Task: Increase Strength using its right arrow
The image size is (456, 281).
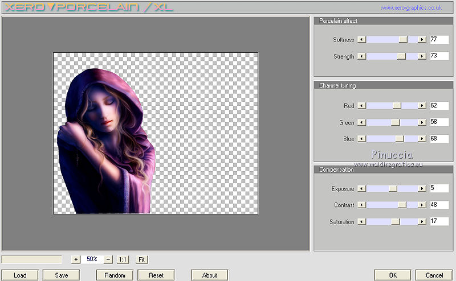Action: pyautogui.click(x=422, y=56)
